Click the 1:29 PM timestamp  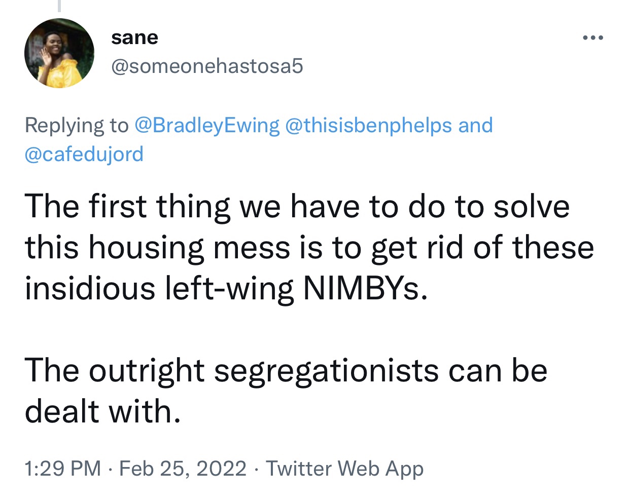[62, 469]
